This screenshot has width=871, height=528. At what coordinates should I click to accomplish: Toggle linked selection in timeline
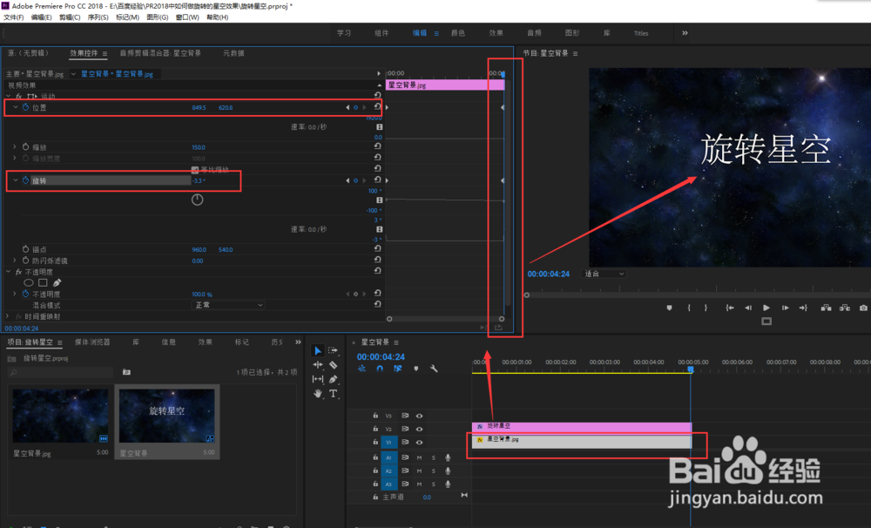(398, 369)
